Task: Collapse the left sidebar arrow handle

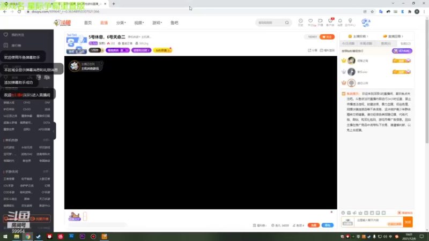Action: [54, 131]
